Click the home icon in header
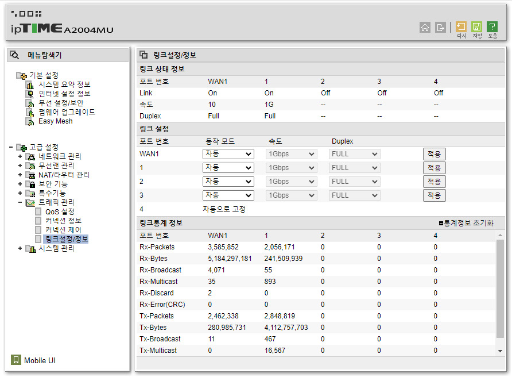 [x=425, y=27]
